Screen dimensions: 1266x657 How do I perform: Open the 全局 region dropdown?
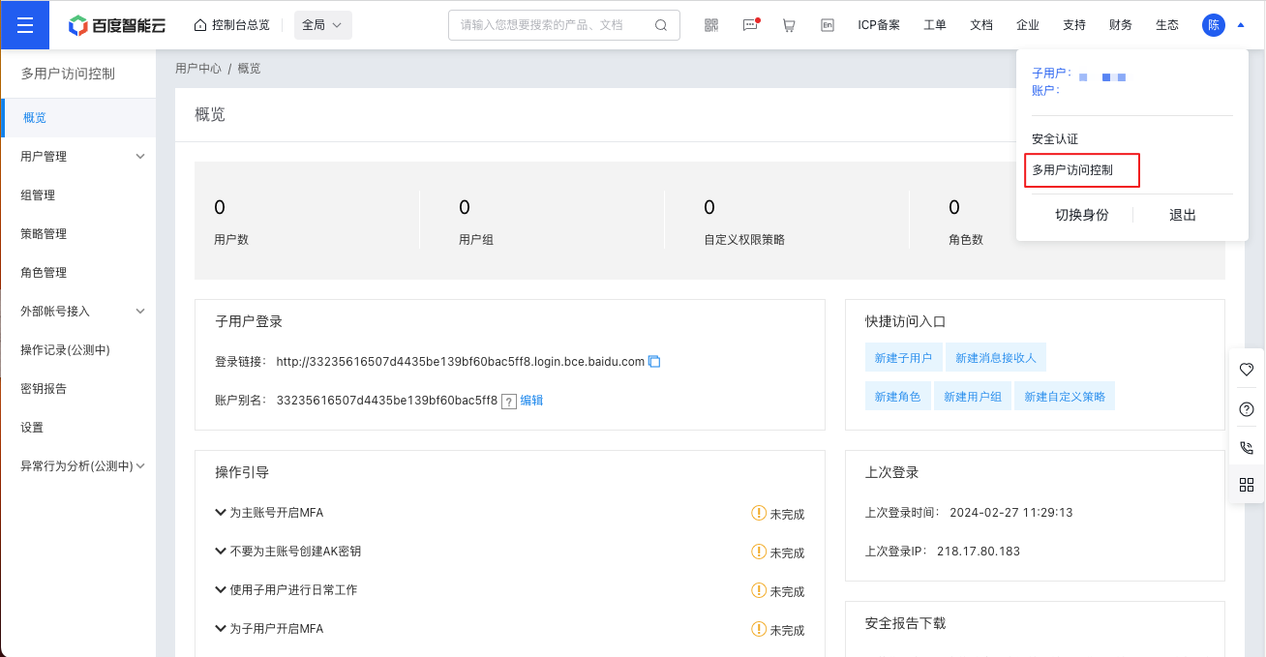[x=323, y=25]
